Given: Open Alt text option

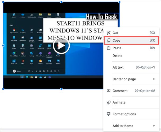Looking at the screenshot, I should point(131,67).
